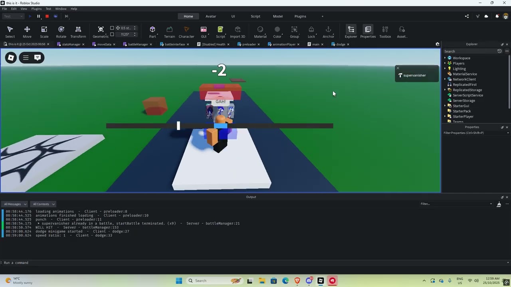Open the collaboration share icon
This screenshot has height=287, width=511.
point(467,16)
